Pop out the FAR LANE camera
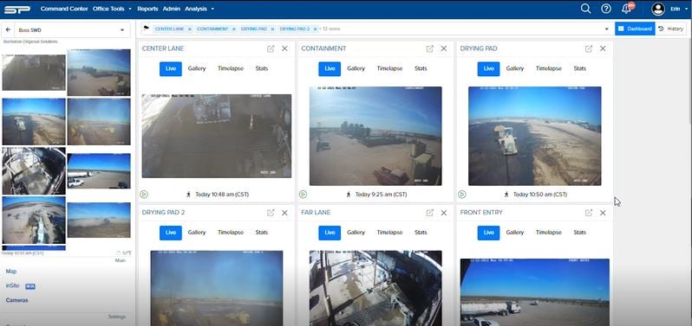The image size is (692, 326). (430, 213)
